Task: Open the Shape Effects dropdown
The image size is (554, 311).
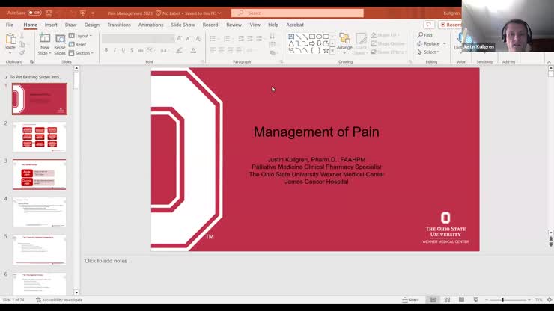Action: (387, 52)
